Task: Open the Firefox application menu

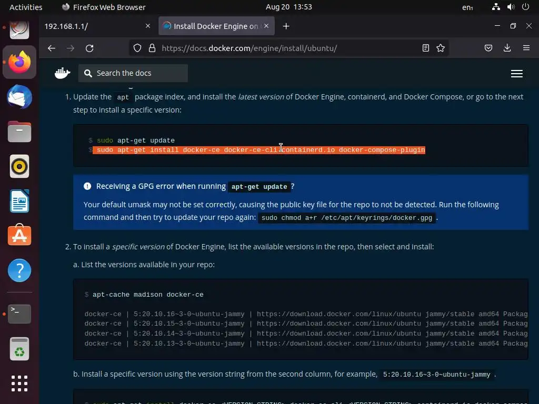Action: [x=526, y=48]
